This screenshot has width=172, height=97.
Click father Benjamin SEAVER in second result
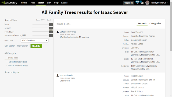click(x=139, y=84)
